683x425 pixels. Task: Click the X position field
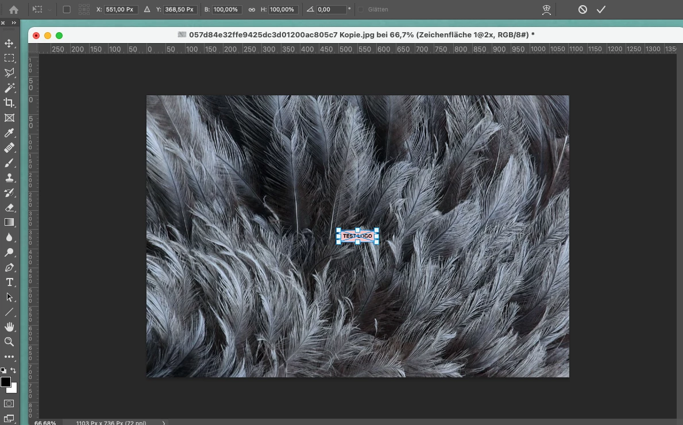pyautogui.click(x=121, y=10)
